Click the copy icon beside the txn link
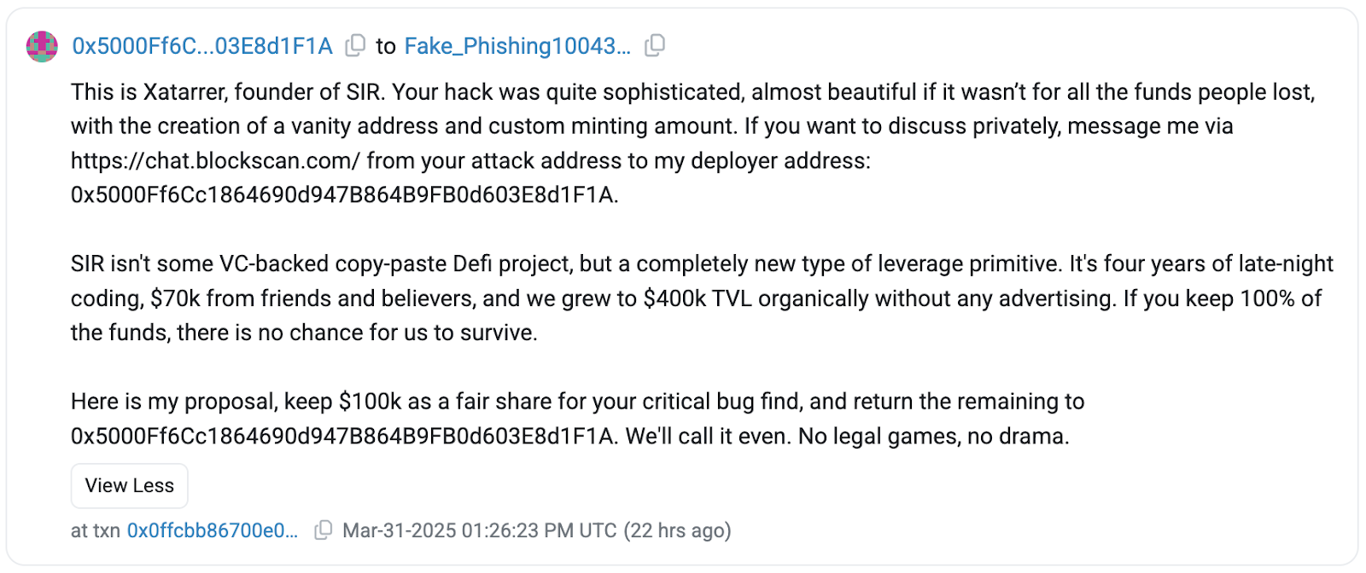Screen dimensions: 1366x573 323,530
